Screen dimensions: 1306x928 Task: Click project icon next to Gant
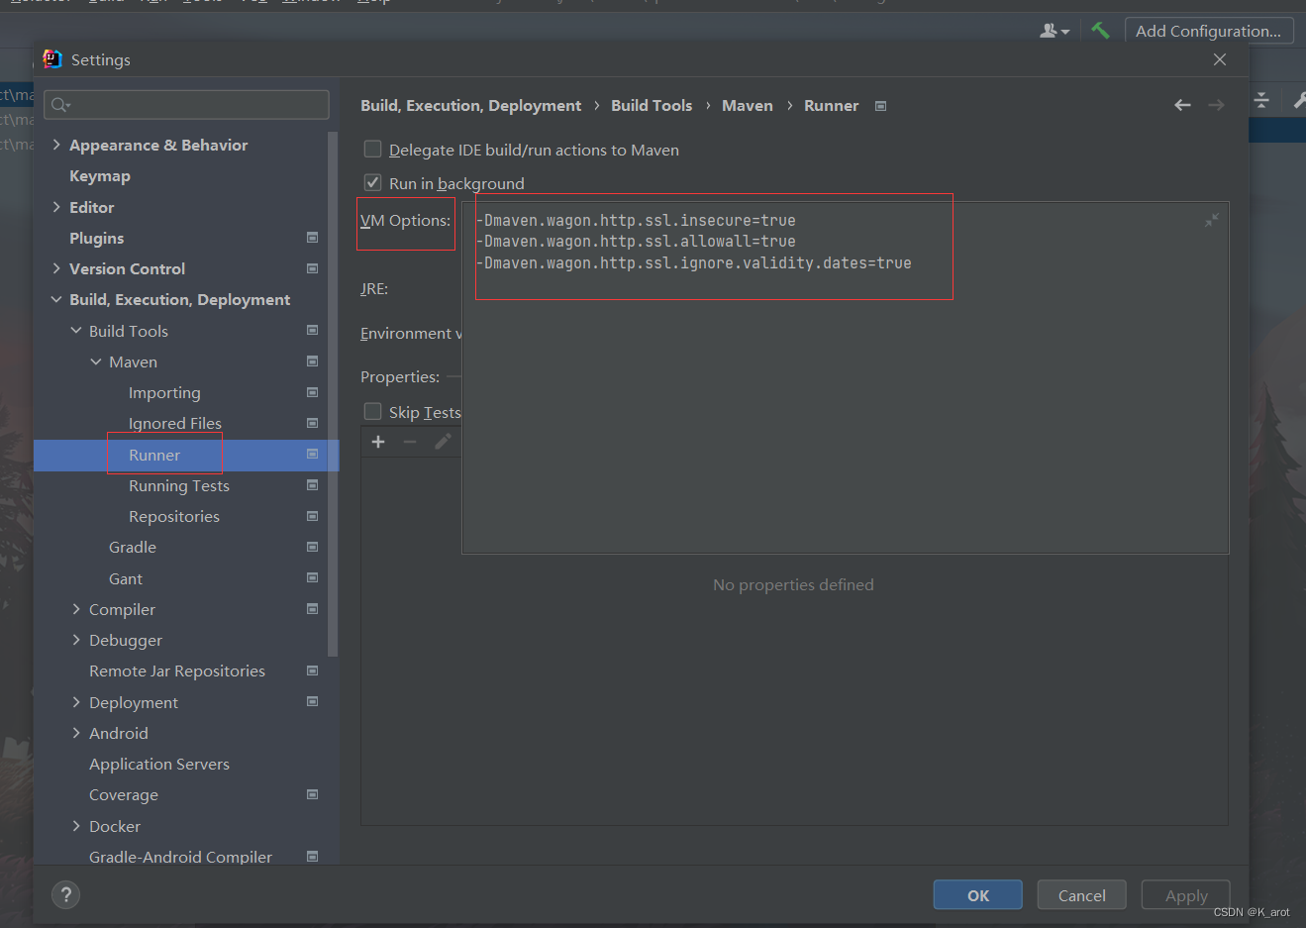click(312, 577)
